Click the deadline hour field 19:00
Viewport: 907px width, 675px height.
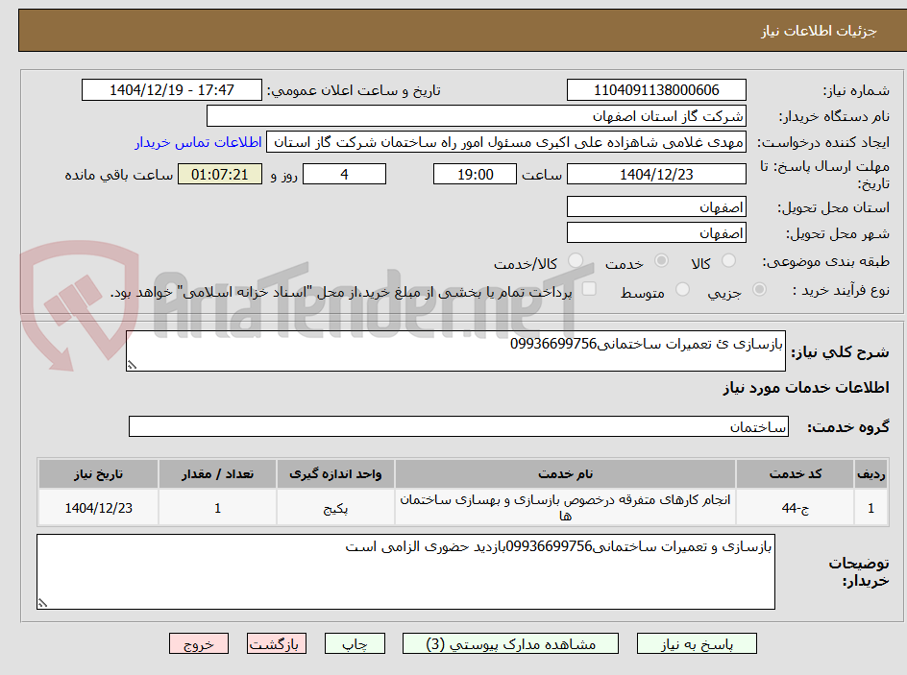coord(475,174)
